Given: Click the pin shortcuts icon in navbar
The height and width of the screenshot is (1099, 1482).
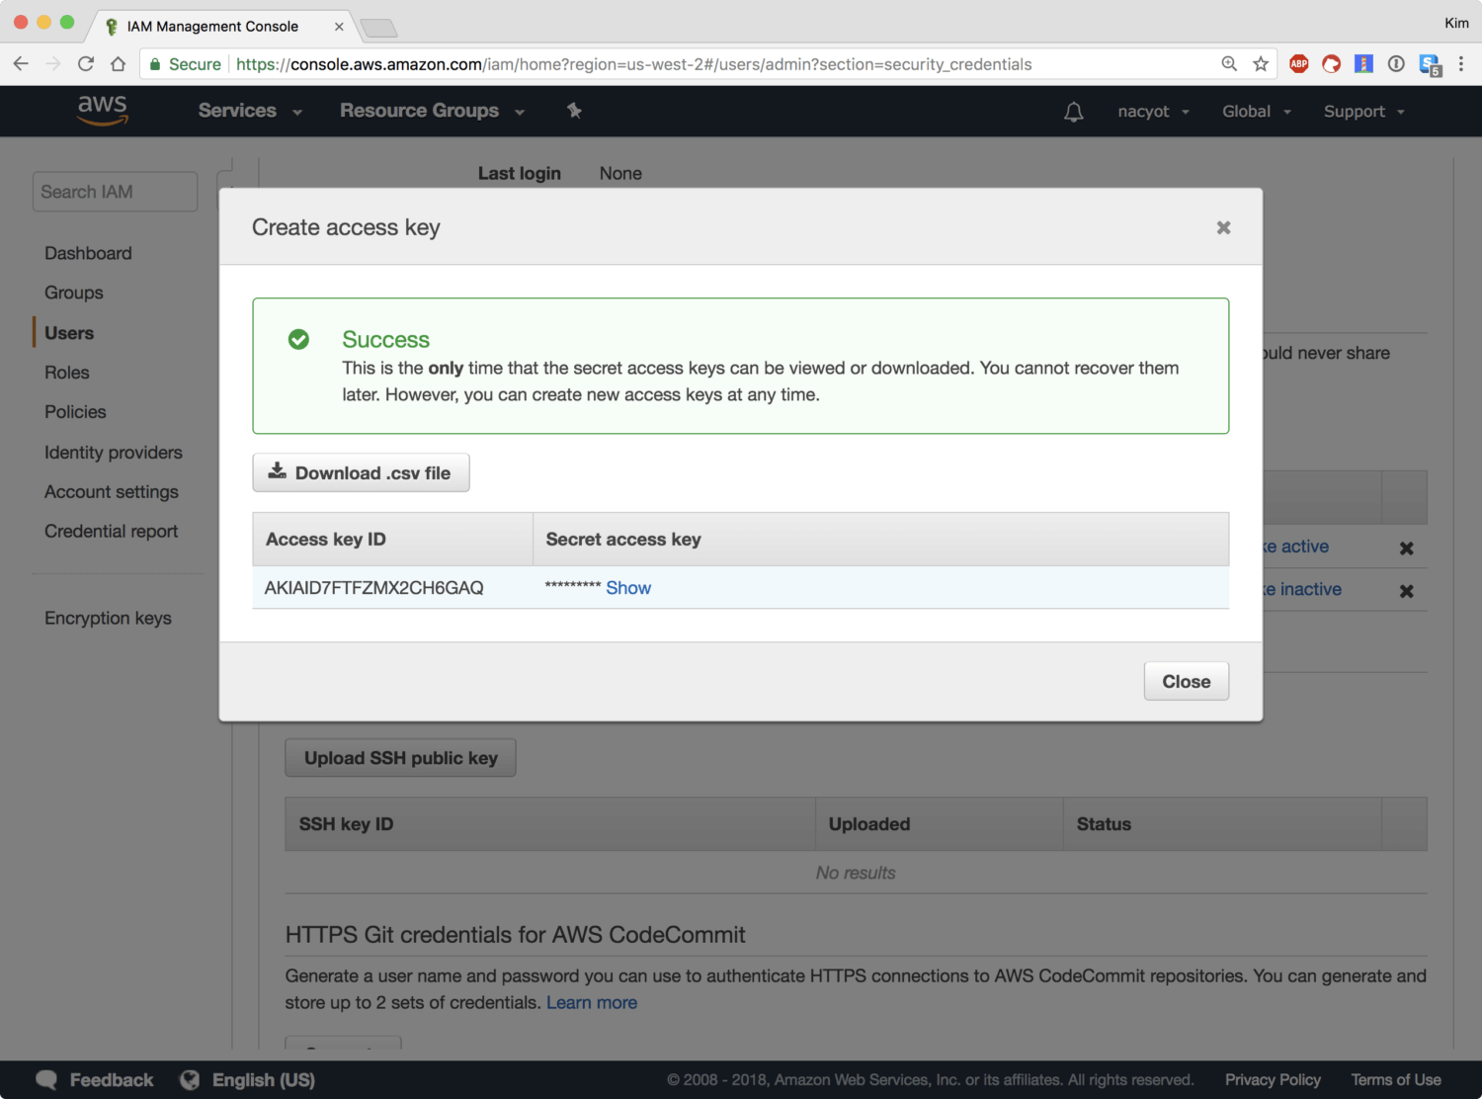Looking at the screenshot, I should tap(574, 111).
